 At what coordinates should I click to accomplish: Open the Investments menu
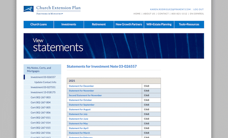(x=69, y=24)
